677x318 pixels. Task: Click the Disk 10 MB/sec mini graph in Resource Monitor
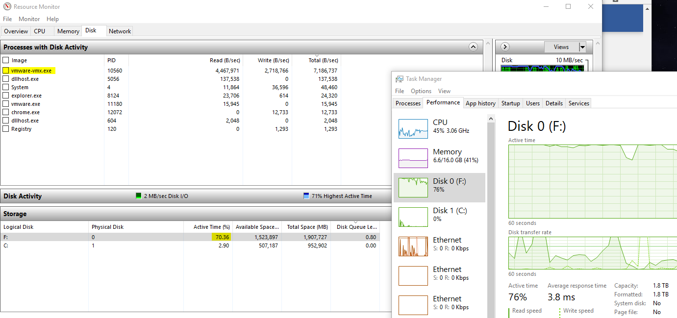tap(543, 68)
